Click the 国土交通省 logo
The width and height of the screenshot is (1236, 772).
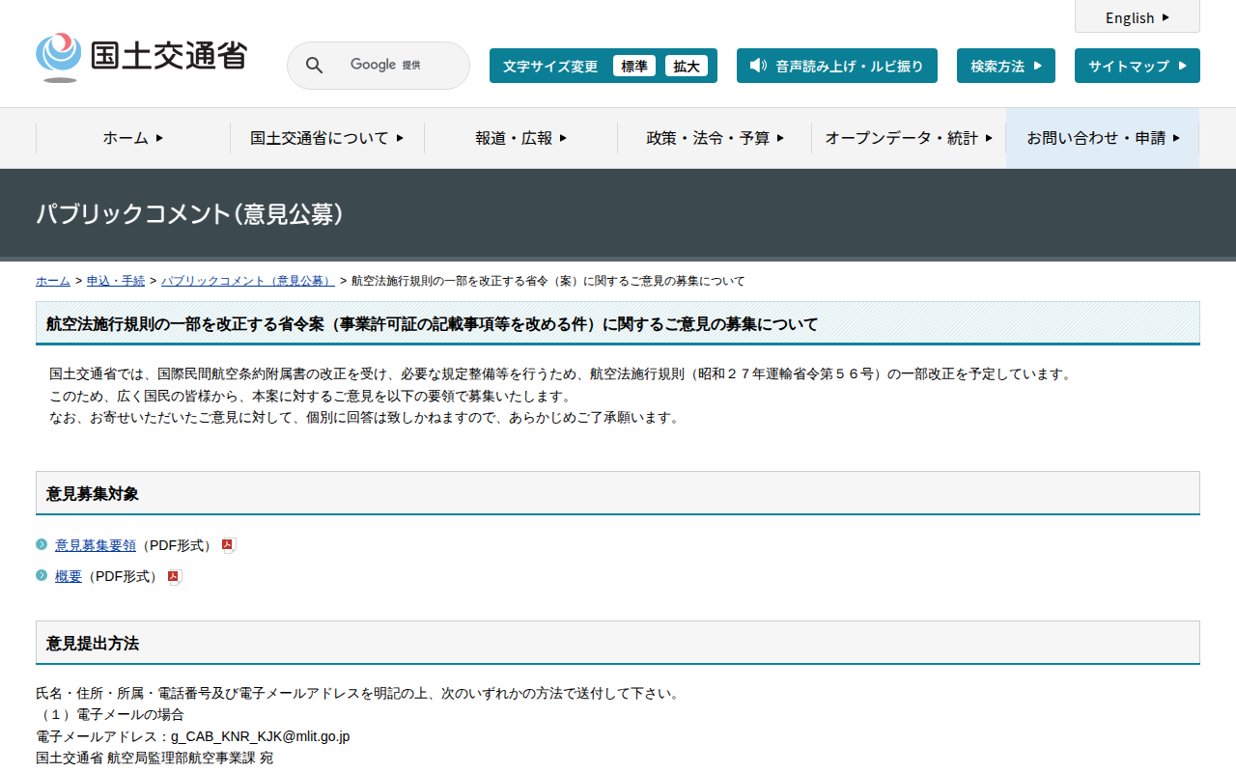coord(141,57)
